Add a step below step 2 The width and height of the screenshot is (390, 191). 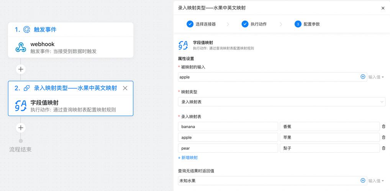click(21, 128)
